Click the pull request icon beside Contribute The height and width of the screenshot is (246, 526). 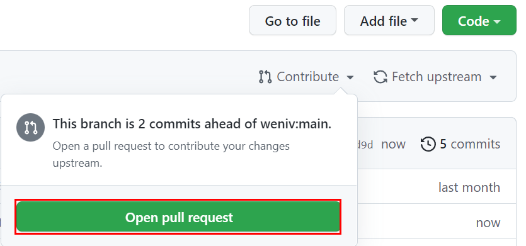click(265, 77)
